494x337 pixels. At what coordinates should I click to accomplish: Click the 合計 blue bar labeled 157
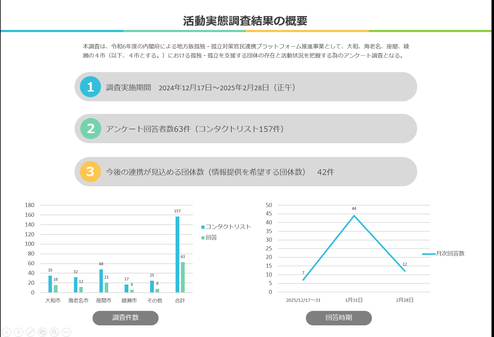pos(177,254)
